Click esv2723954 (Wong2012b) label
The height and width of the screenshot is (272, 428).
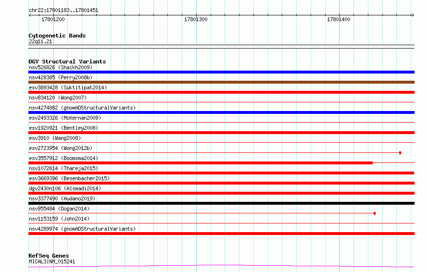(x=61, y=148)
